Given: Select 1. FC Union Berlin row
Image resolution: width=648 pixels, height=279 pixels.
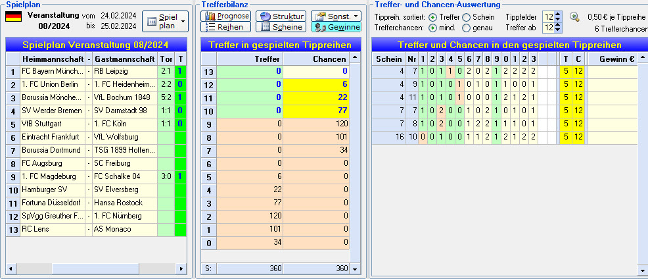Looking at the screenshot, I should coord(96,84).
